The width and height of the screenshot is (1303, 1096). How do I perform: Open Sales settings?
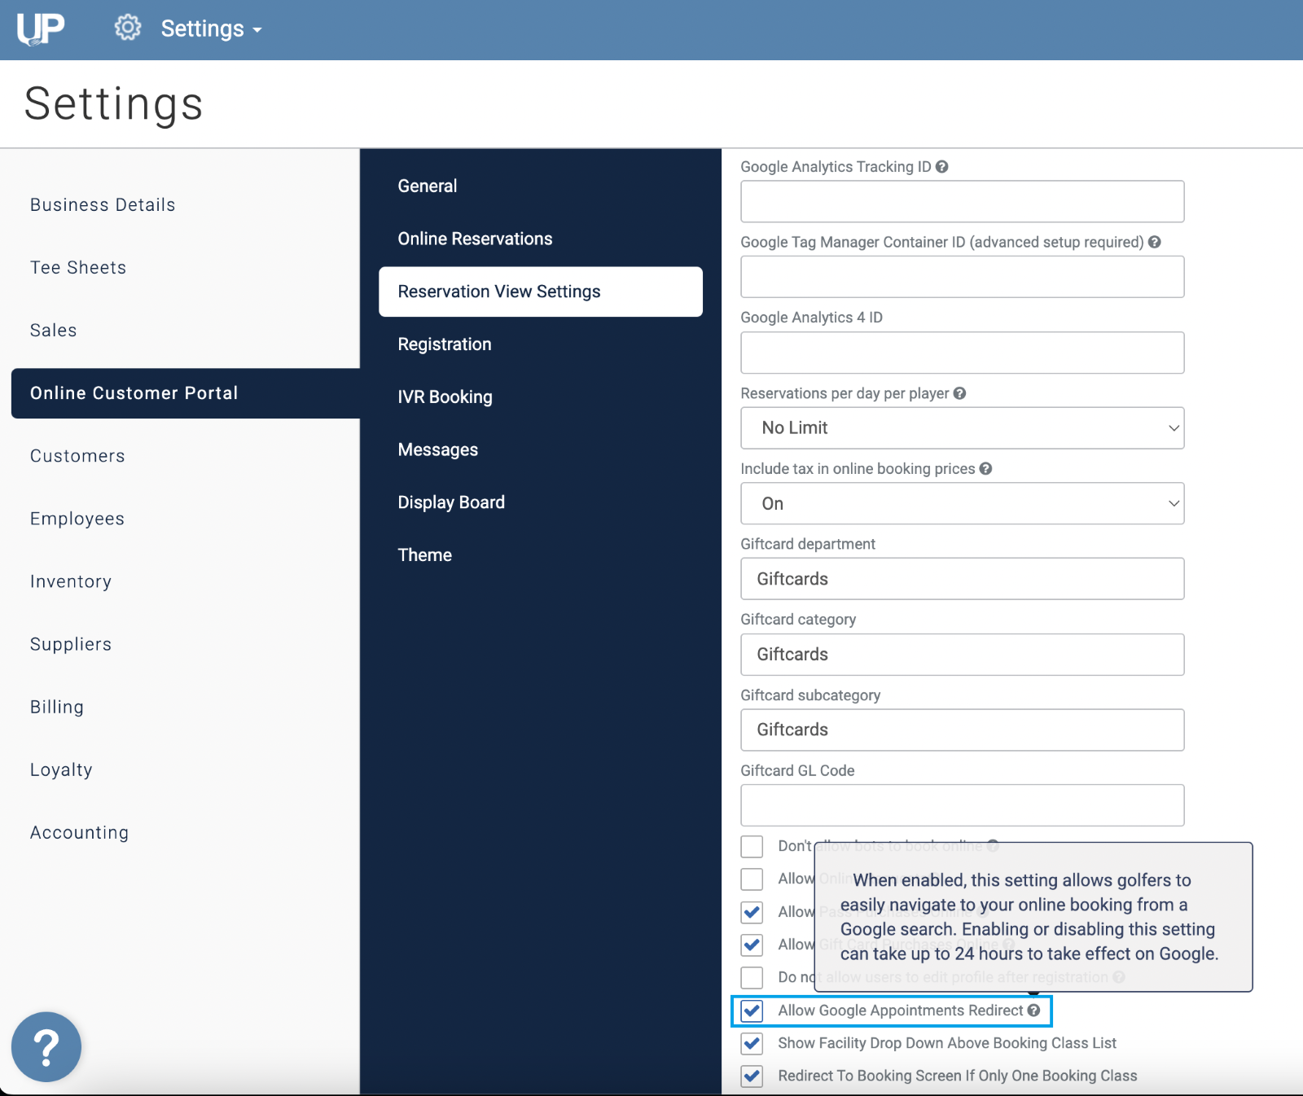coord(54,331)
